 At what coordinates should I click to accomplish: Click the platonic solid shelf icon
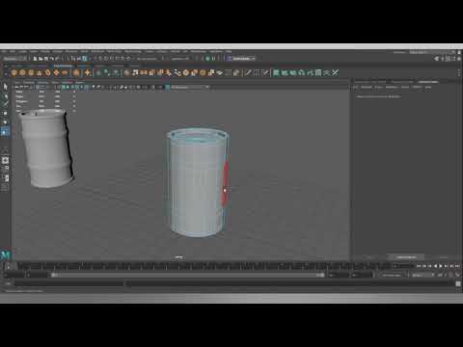[x=76, y=73]
